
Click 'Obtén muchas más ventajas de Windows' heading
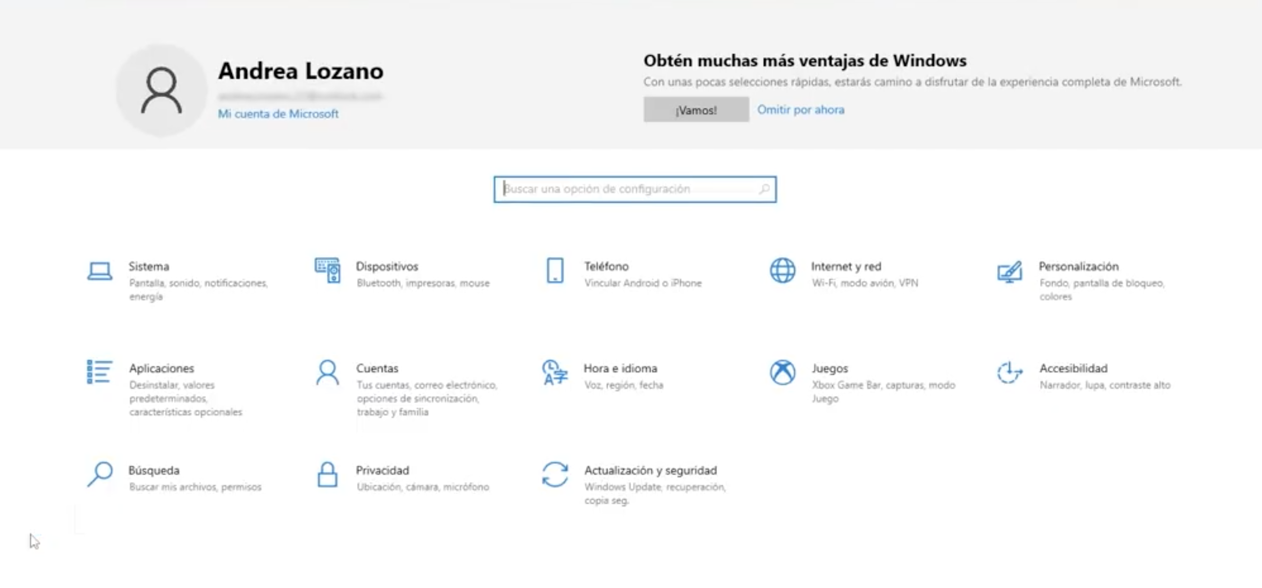point(805,61)
